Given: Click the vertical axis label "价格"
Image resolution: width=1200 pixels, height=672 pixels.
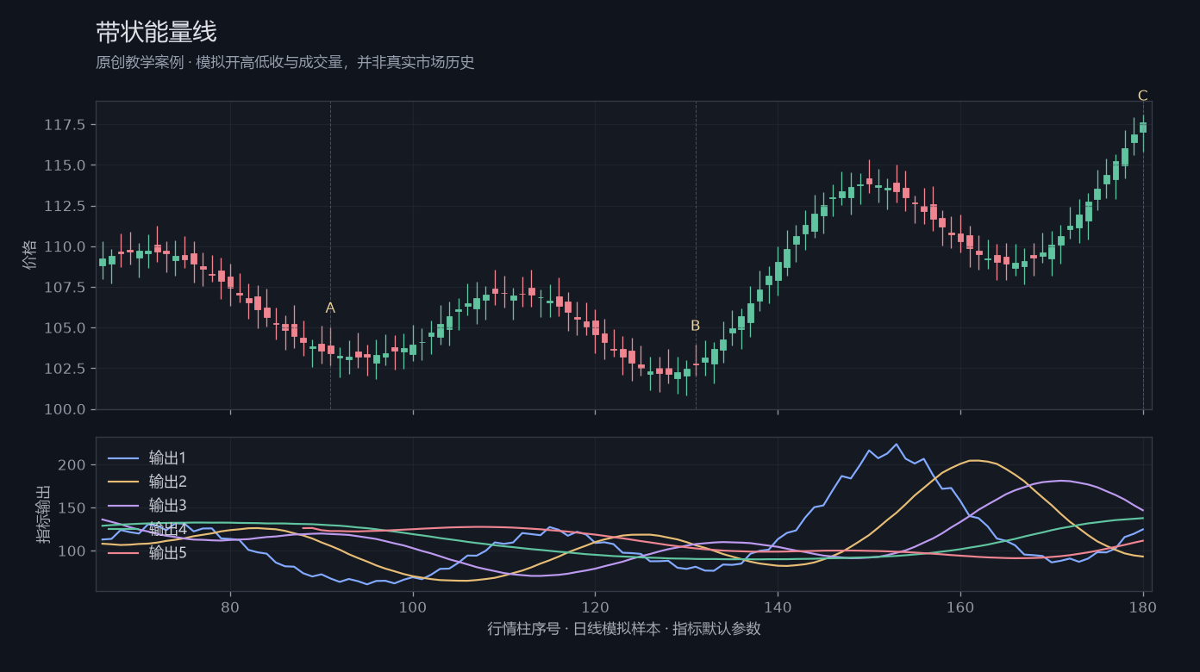Looking at the screenshot, I should pyautogui.click(x=30, y=255).
